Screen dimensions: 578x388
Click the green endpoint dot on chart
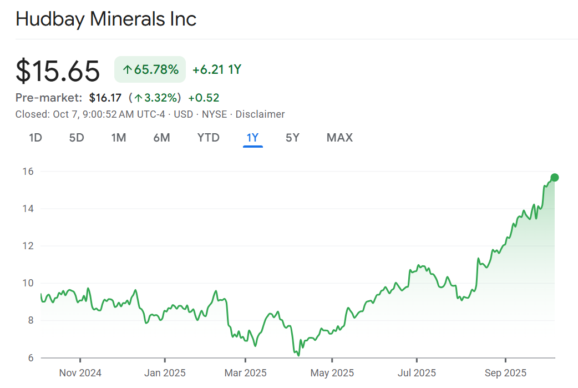(554, 178)
